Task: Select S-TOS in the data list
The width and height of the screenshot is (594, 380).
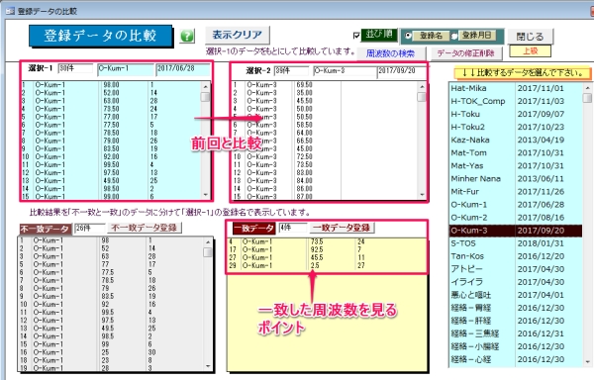Action: pos(515,243)
